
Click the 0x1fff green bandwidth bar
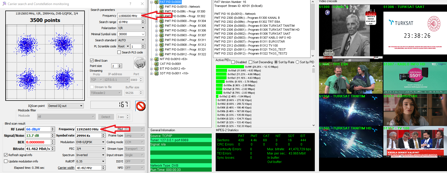(x=230, y=67)
